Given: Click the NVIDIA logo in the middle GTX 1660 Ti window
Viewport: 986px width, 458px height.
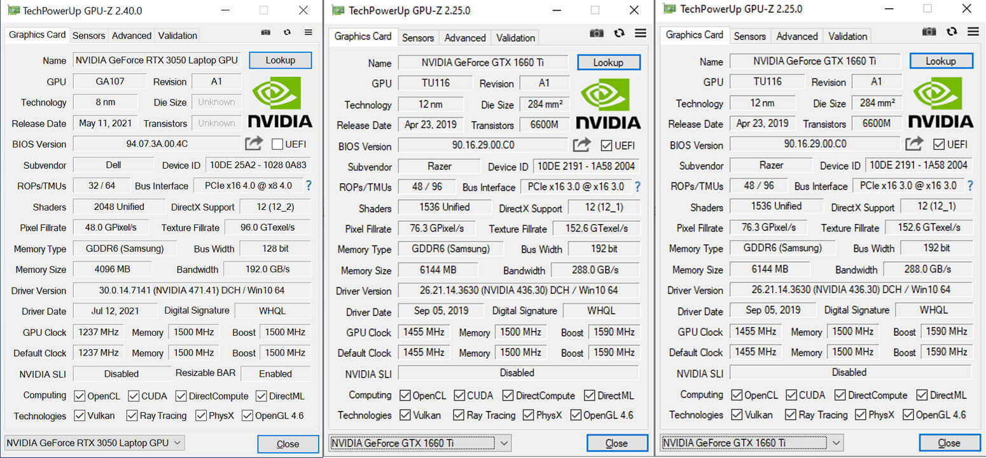Looking at the screenshot, I should point(608,104).
